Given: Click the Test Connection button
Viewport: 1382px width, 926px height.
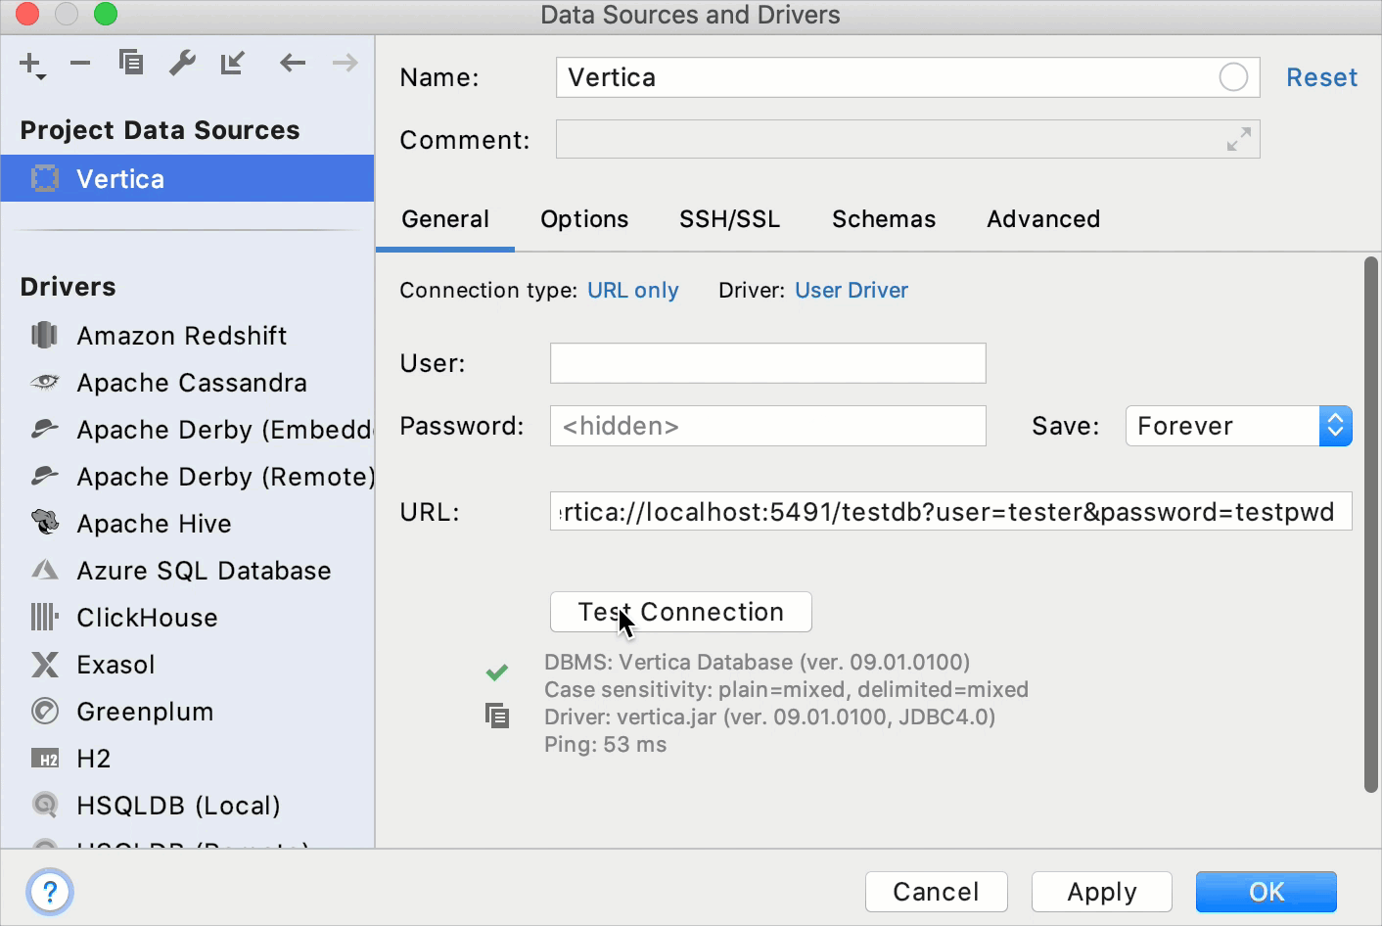Looking at the screenshot, I should click(x=680, y=612).
